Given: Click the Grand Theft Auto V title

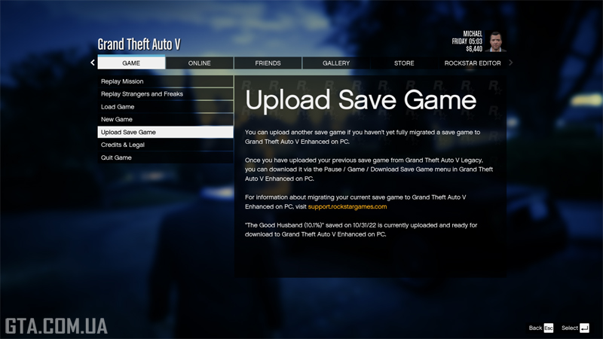Looking at the screenshot, I should [x=139, y=44].
